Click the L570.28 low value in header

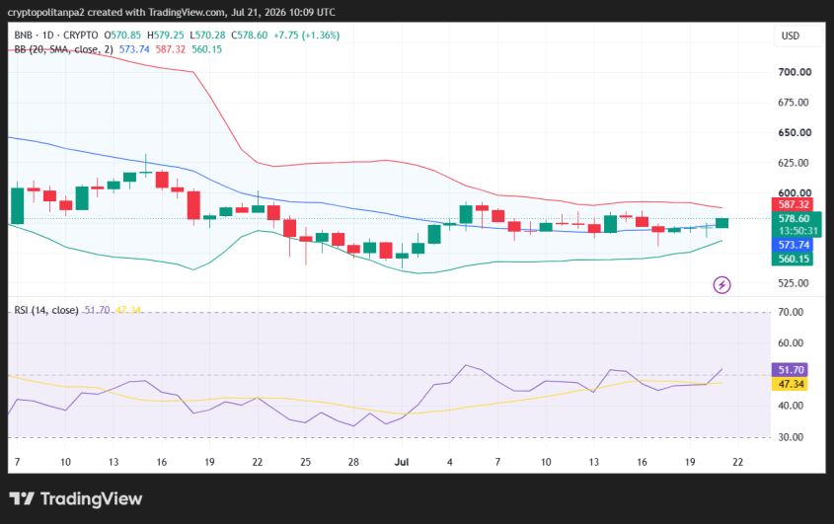207,36
